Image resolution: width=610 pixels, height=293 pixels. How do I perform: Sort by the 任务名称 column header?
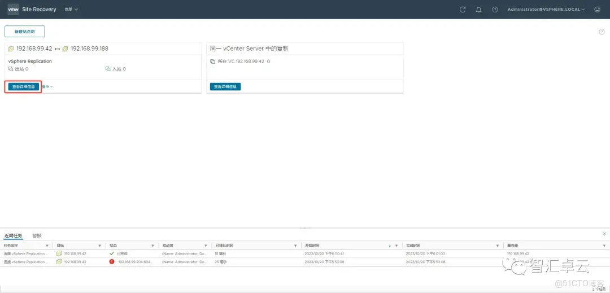[x=11, y=246]
